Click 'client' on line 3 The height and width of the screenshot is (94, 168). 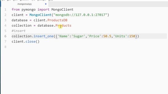pos(39,20)
